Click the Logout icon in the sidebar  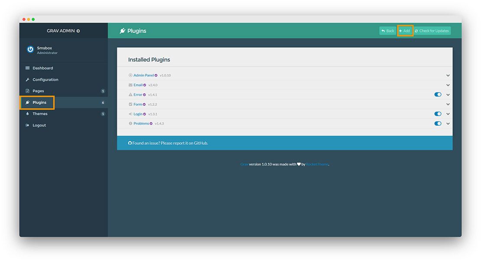[28, 125]
